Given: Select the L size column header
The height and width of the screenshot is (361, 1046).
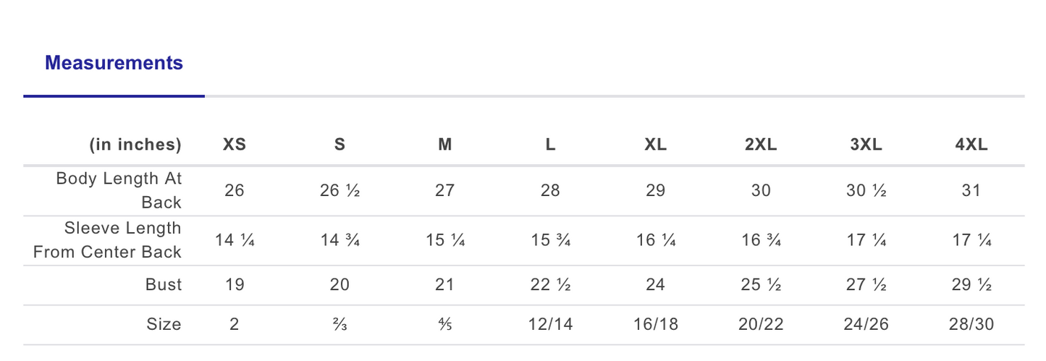Looking at the screenshot, I should pyautogui.click(x=551, y=145).
